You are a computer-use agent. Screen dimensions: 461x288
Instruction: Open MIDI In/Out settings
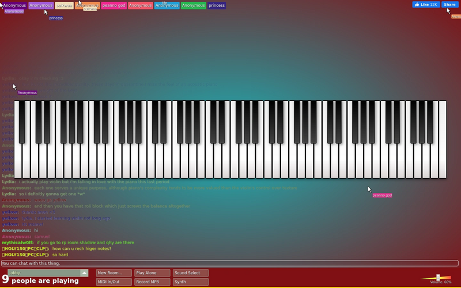pyautogui.click(x=114, y=282)
